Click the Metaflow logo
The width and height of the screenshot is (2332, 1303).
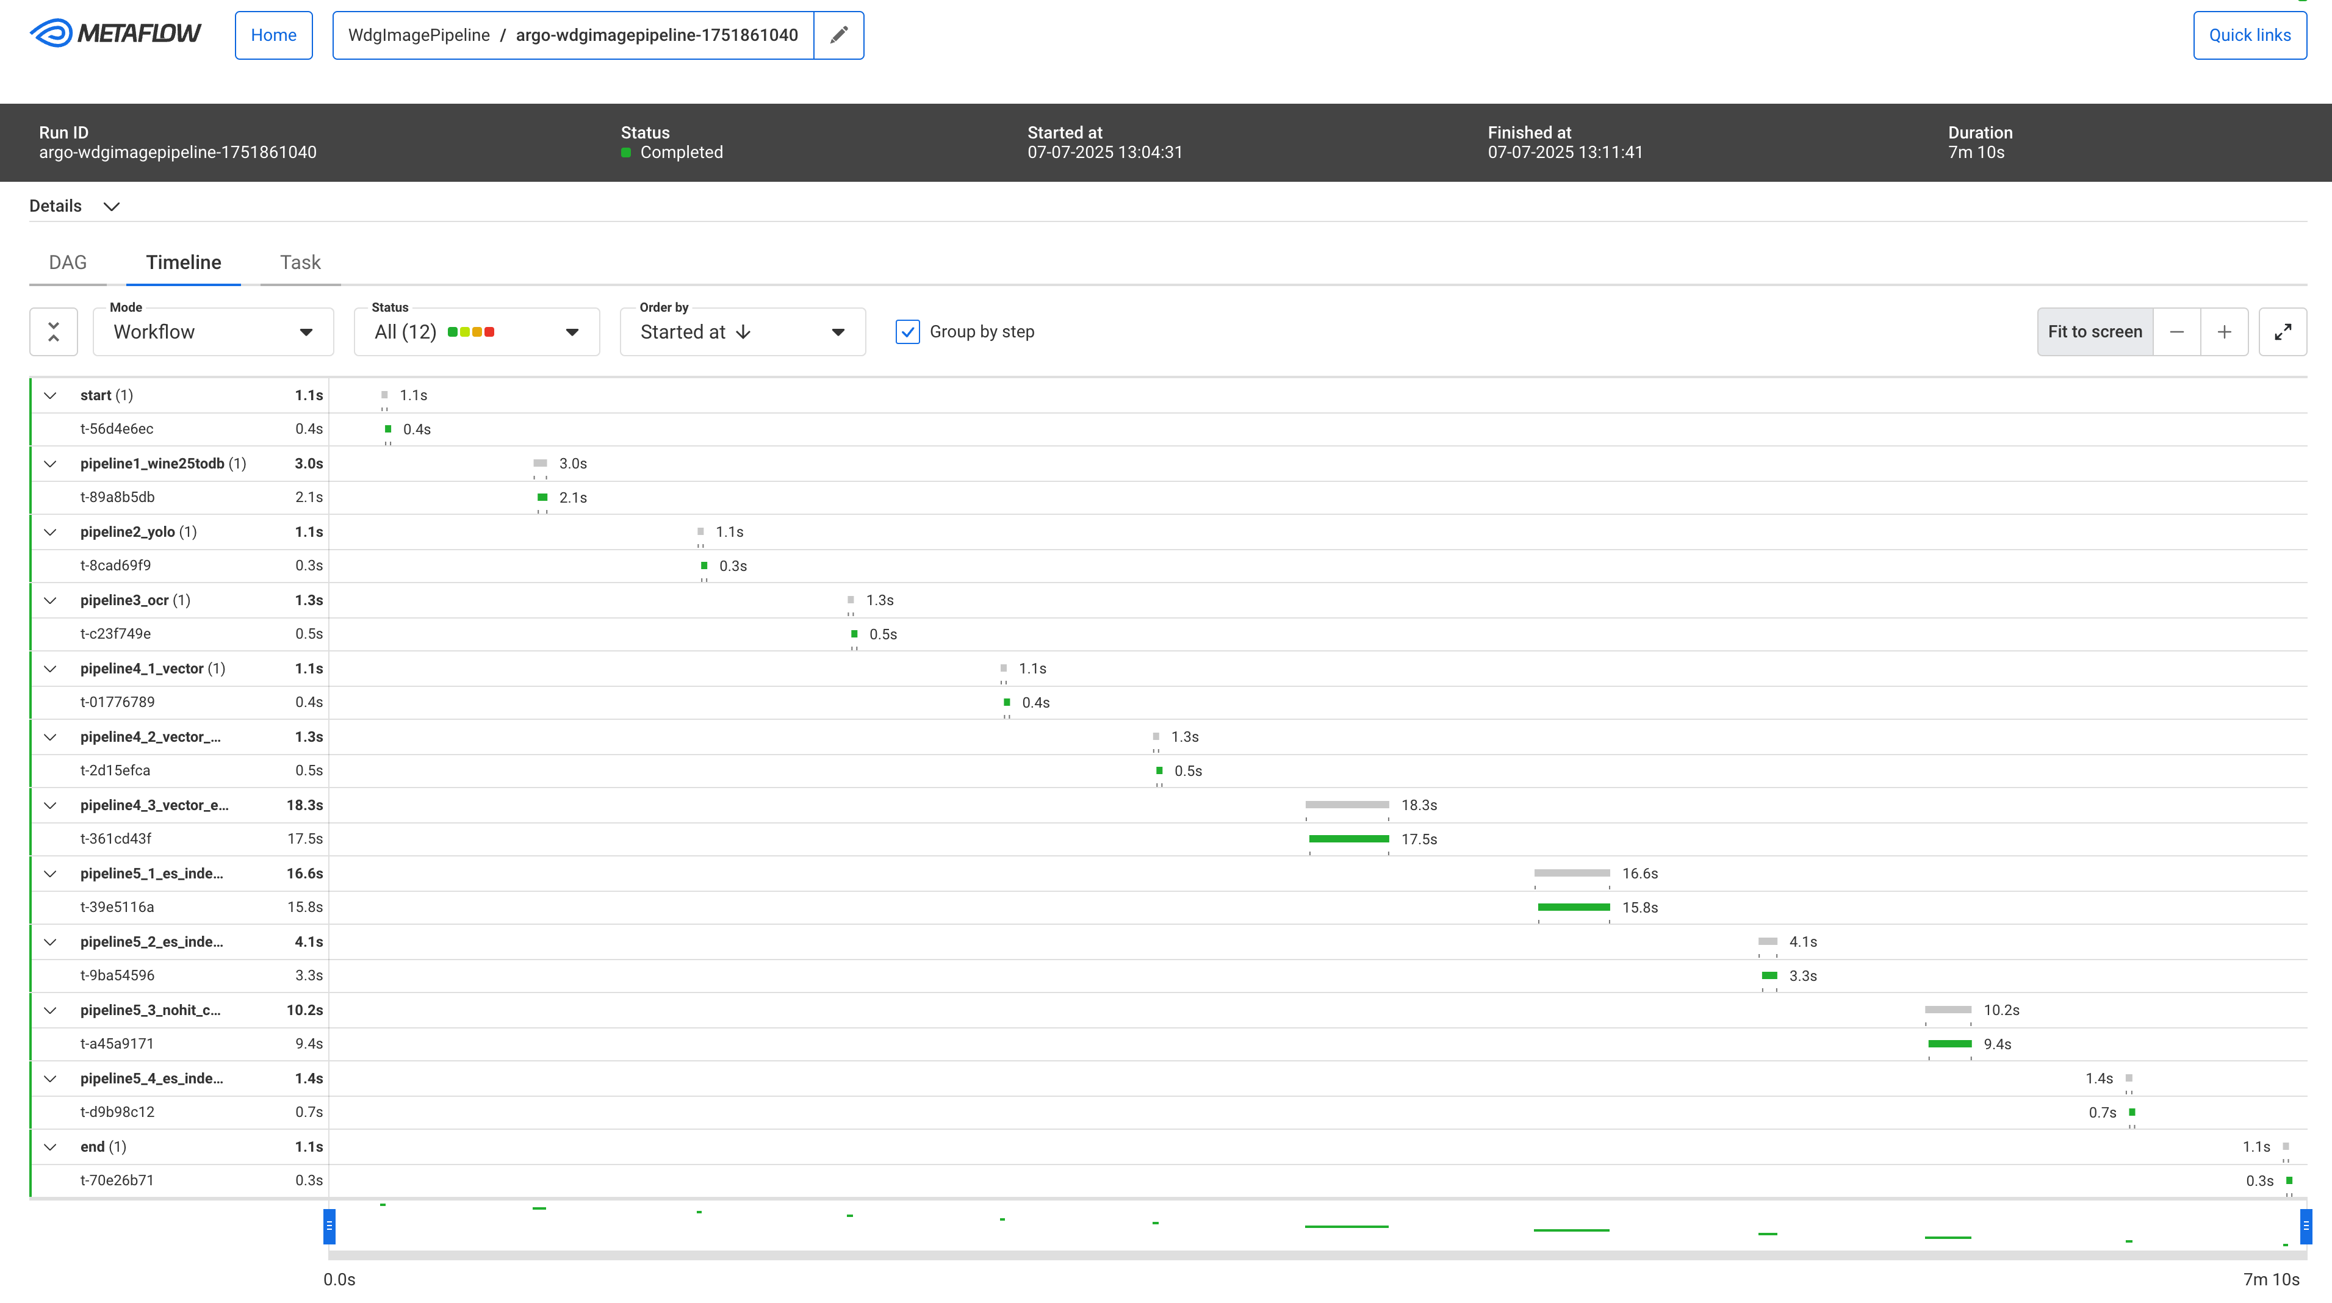click(116, 34)
